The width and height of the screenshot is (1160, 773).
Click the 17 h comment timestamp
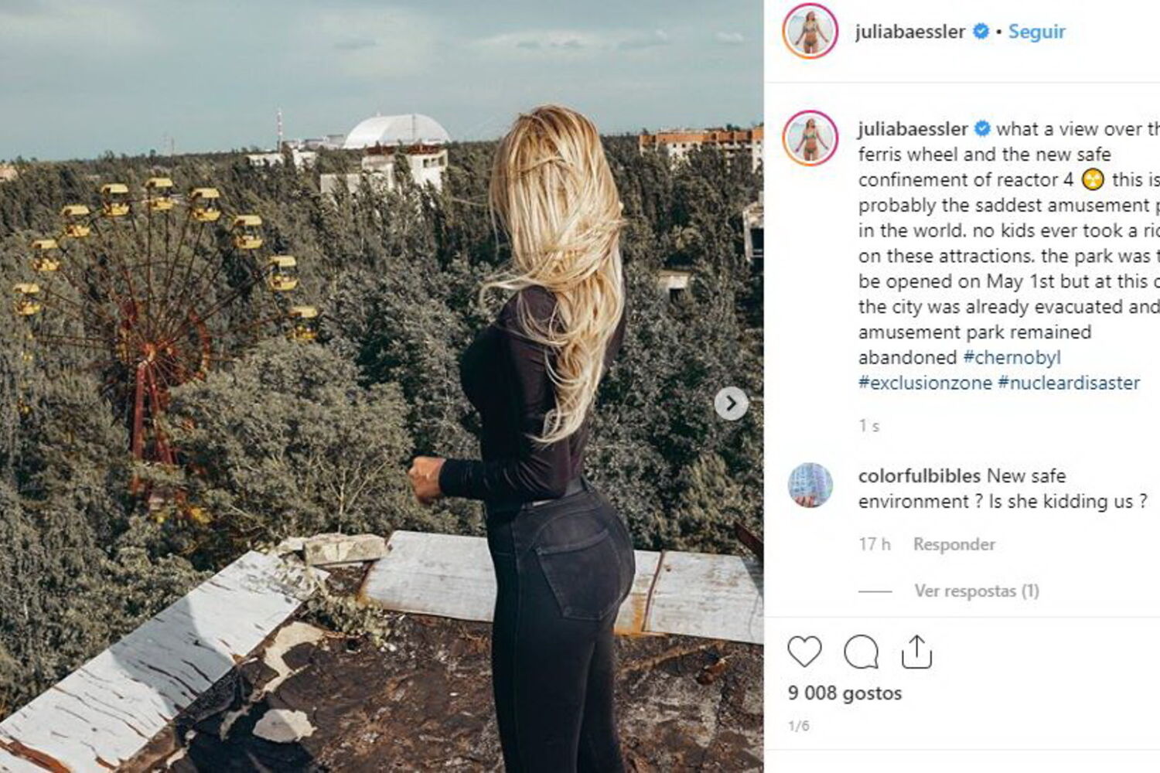coord(875,544)
